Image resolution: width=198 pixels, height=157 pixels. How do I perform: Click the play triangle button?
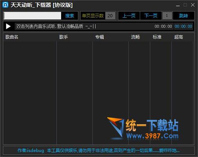coord(8,26)
